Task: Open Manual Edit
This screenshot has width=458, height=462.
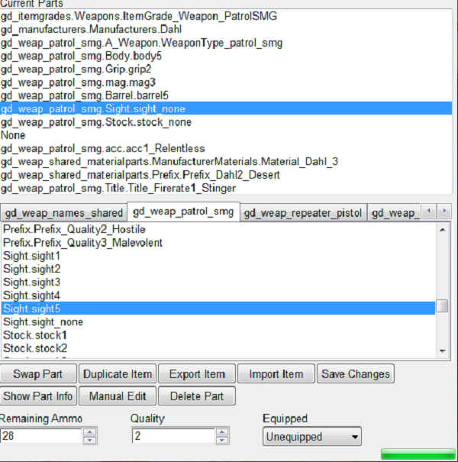Action: pyautogui.click(x=118, y=396)
